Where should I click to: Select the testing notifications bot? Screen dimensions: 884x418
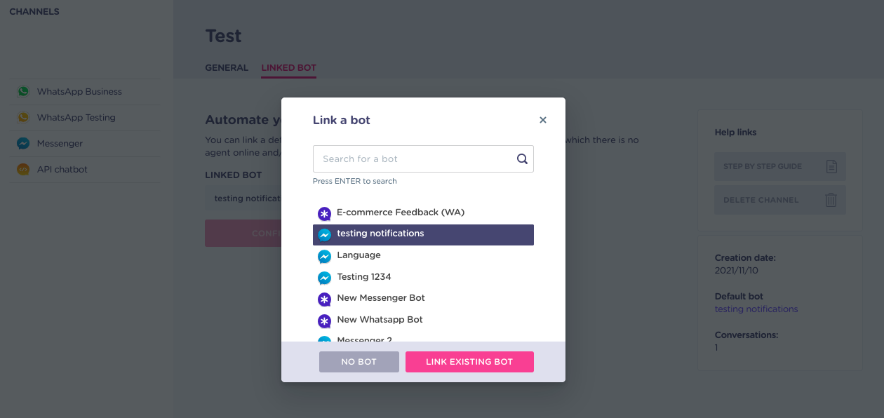423,234
